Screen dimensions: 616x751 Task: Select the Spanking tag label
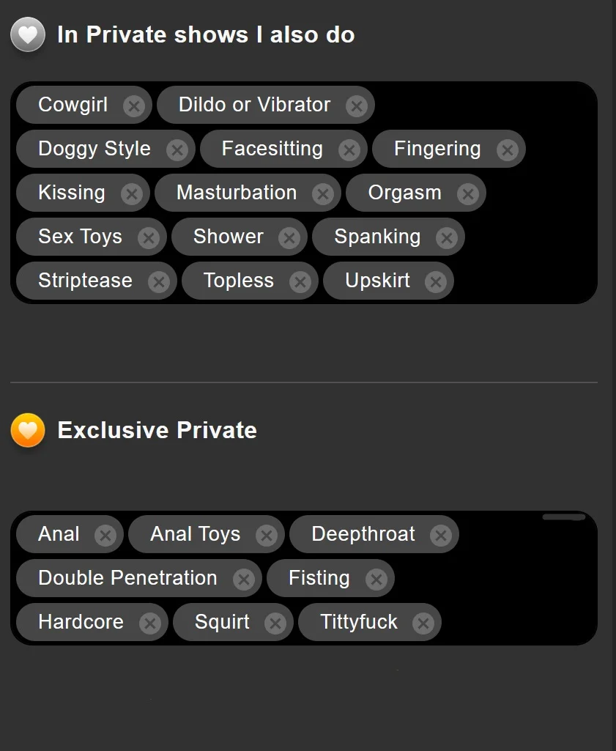377,237
